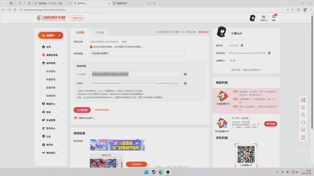Viewport: 314px width, 176px height.
Task: Click the red 关闭直播 button
Action: pos(82,110)
